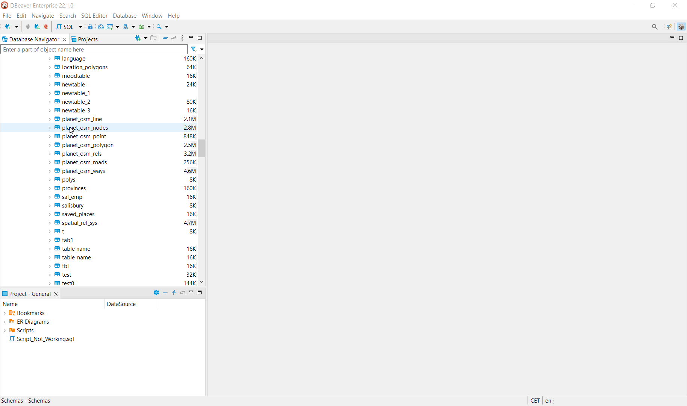Image resolution: width=687 pixels, height=406 pixels.
Task: Click the expand all plus icon in Project panel
Action: tap(174, 292)
